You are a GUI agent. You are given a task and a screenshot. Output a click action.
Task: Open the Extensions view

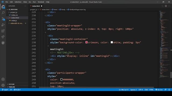click(x=3, y=31)
